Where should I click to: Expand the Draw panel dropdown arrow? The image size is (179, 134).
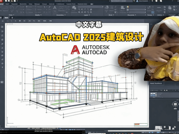pos(14,15)
